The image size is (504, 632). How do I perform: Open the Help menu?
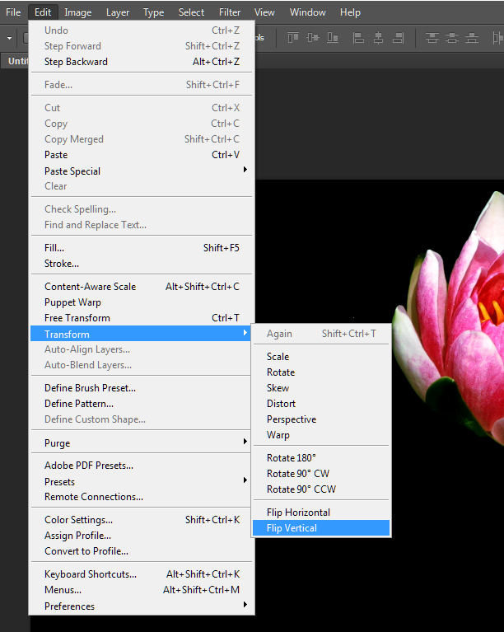[x=350, y=12]
